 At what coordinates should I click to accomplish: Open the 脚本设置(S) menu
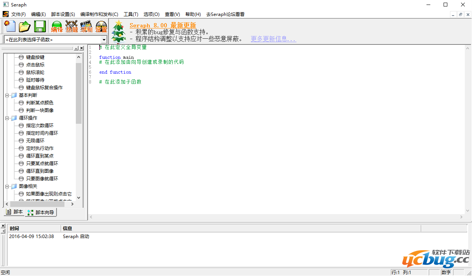[63, 14]
